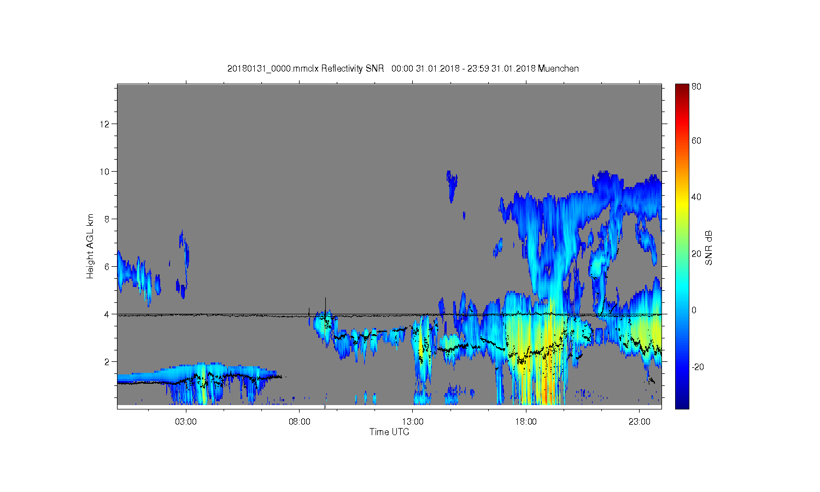
Task: Click the 'Time UTC' x-axis label
Action: pyautogui.click(x=389, y=432)
